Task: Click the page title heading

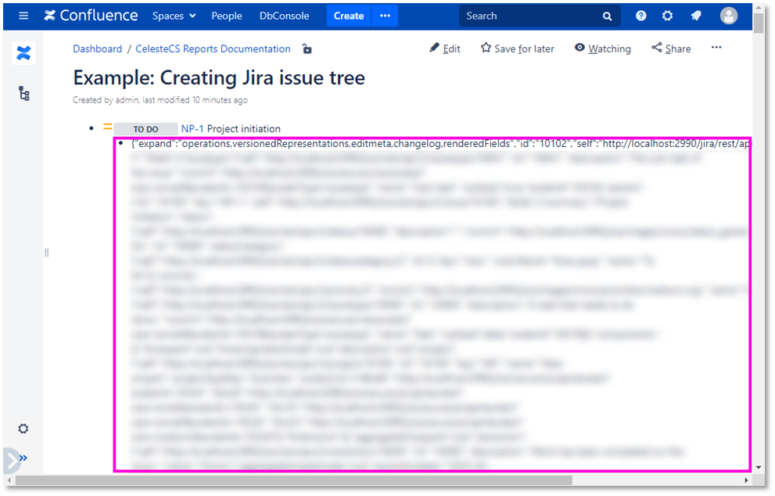Action: 219,77
